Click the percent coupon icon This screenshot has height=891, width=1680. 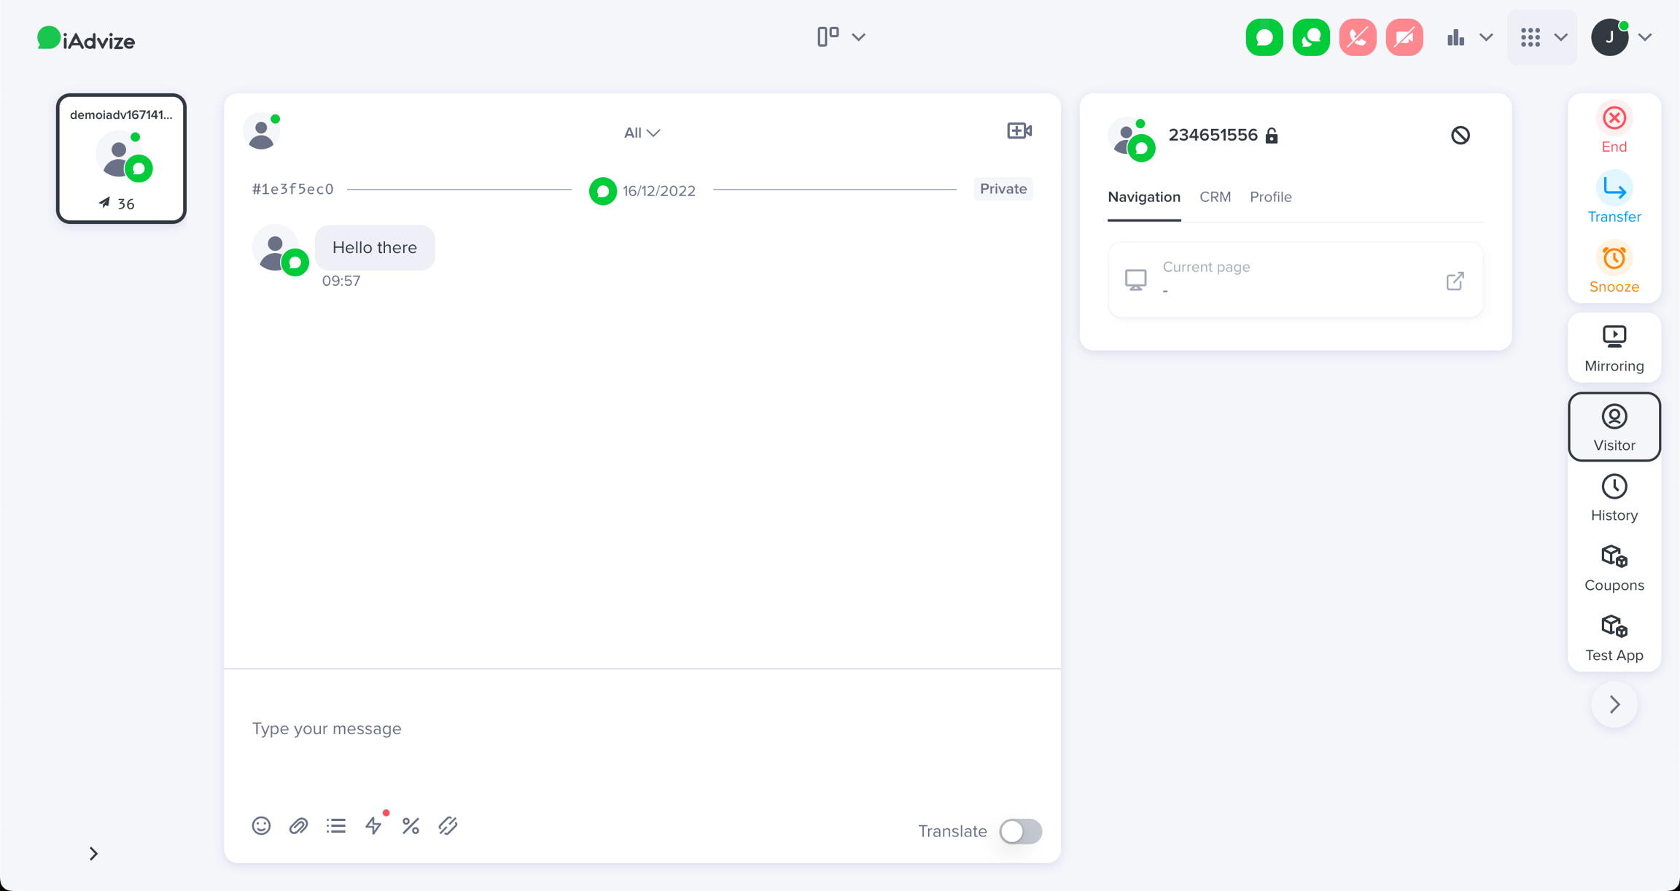(x=411, y=825)
